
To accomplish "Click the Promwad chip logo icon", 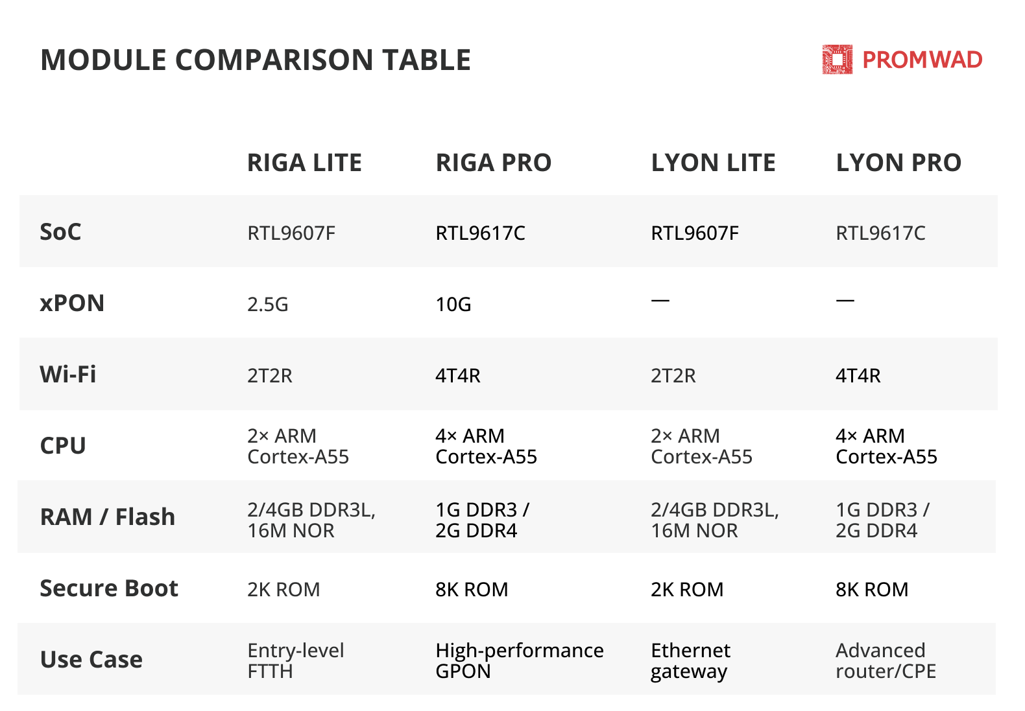I will [837, 60].
